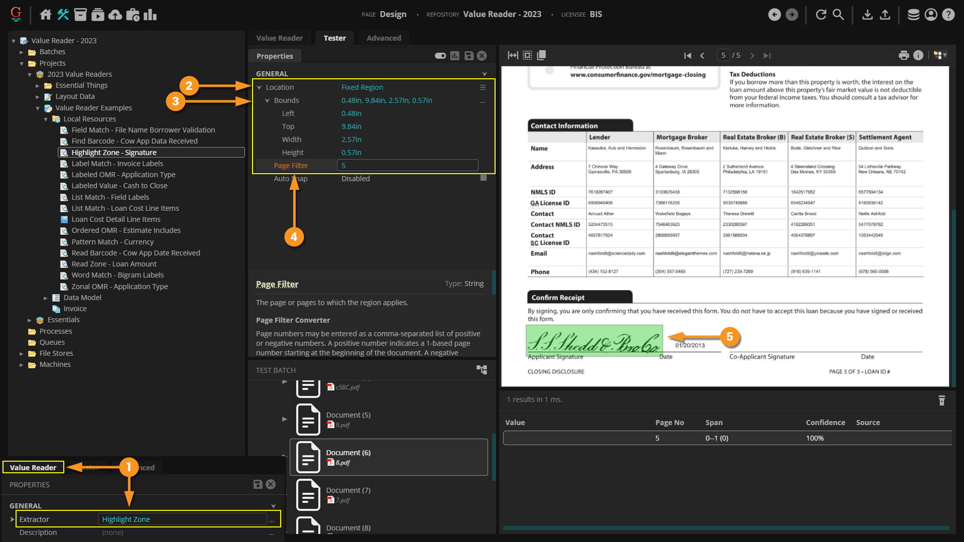Collapse the Bounds property group
Screen dimensions: 964x542
268,100
